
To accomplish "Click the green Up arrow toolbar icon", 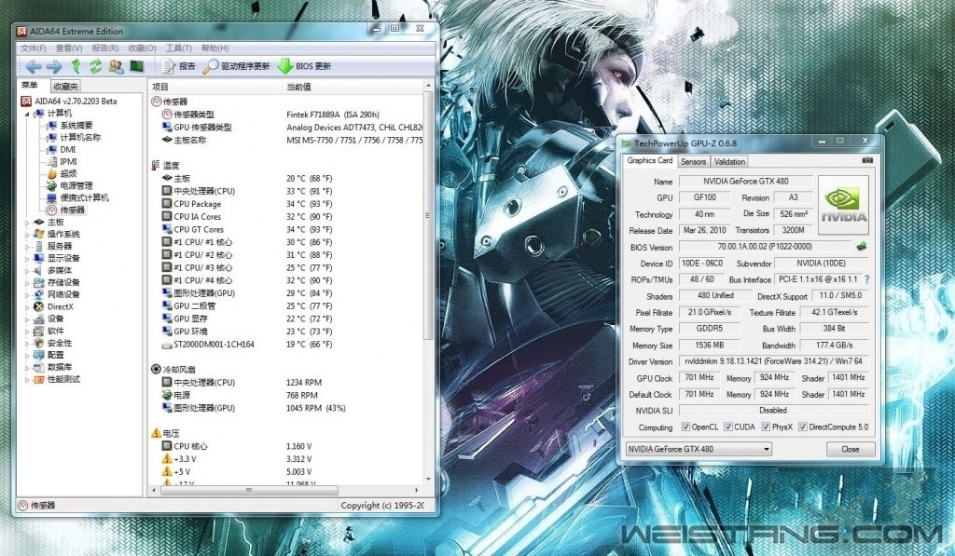I will pos(76,66).
